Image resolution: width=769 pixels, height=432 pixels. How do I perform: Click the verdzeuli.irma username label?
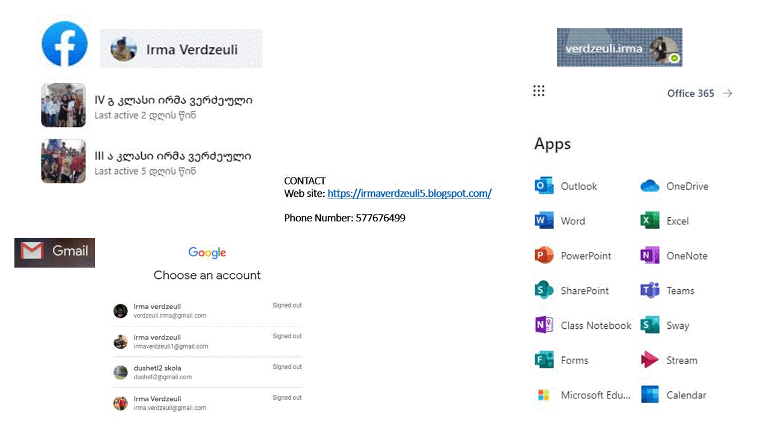(604, 49)
